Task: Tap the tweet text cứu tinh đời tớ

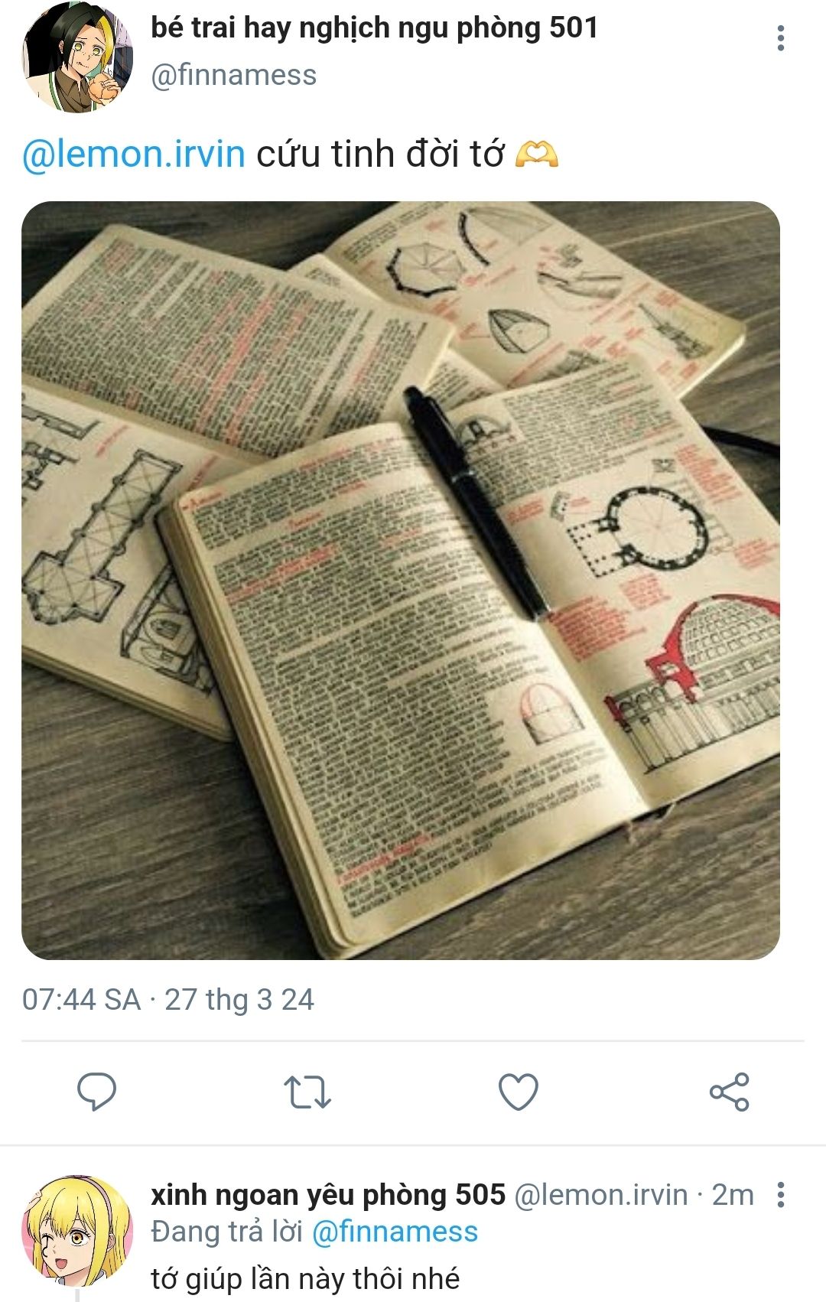Action: click(380, 154)
